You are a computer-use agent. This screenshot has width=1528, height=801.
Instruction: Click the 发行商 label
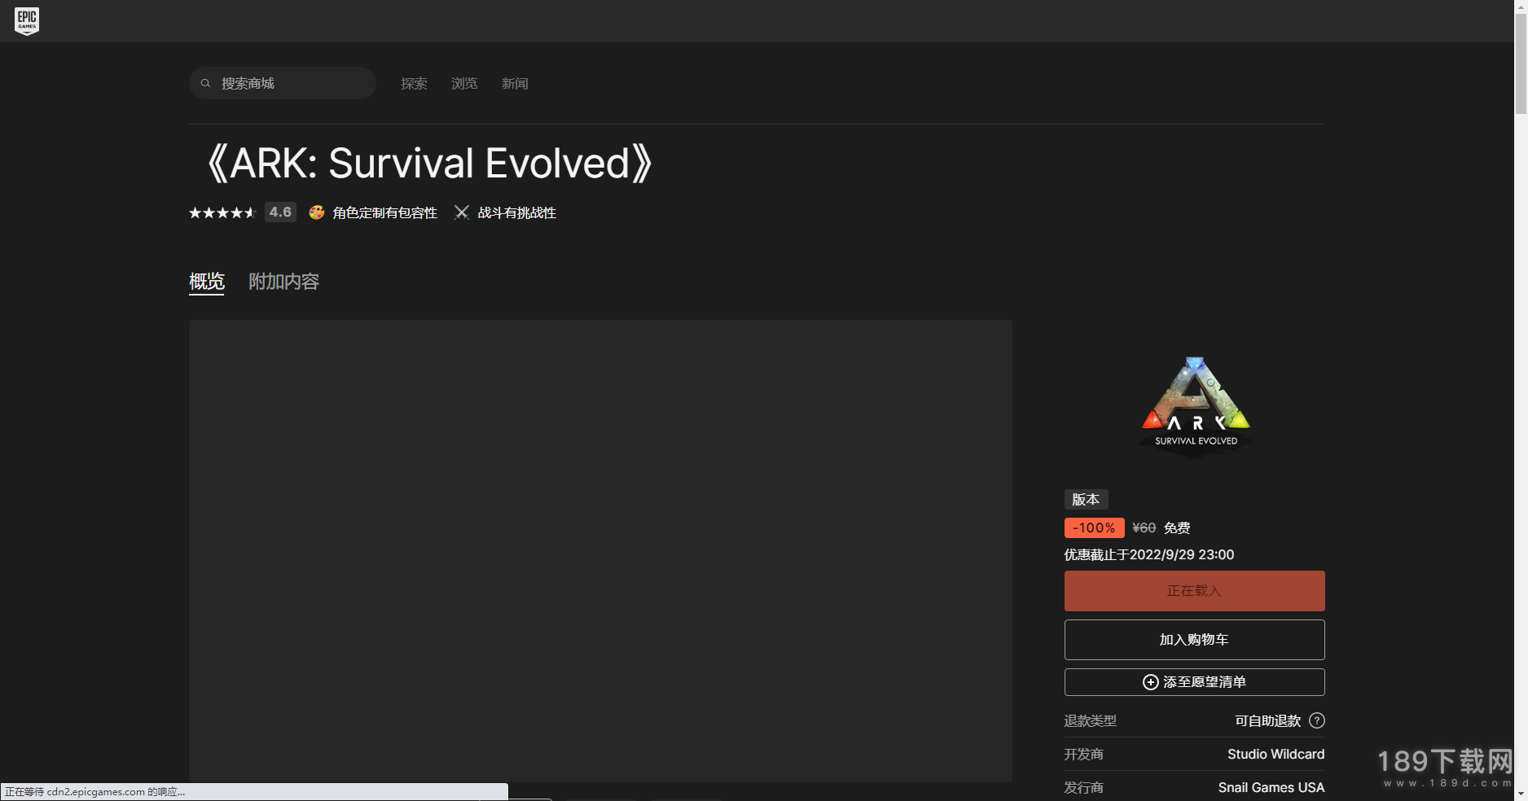[1083, 787]
